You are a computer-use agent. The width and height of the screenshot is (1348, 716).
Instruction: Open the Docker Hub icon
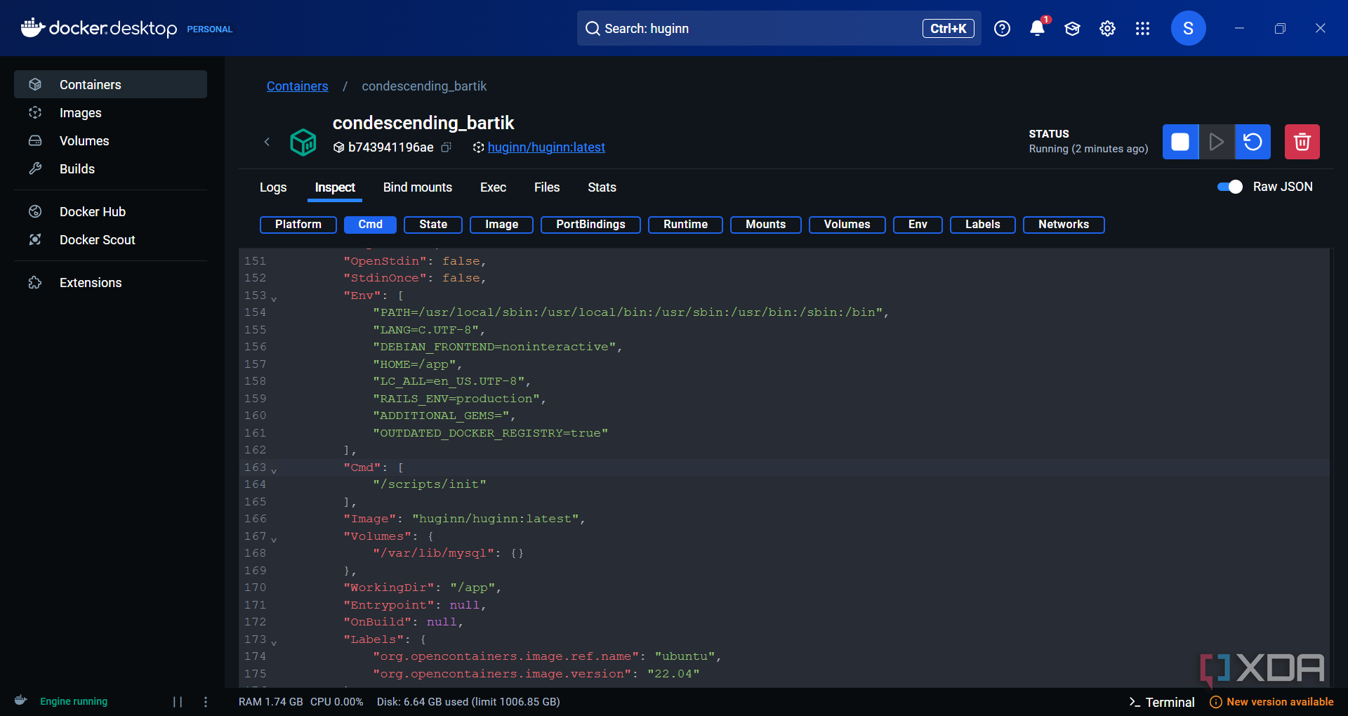[x=35, y=211]
